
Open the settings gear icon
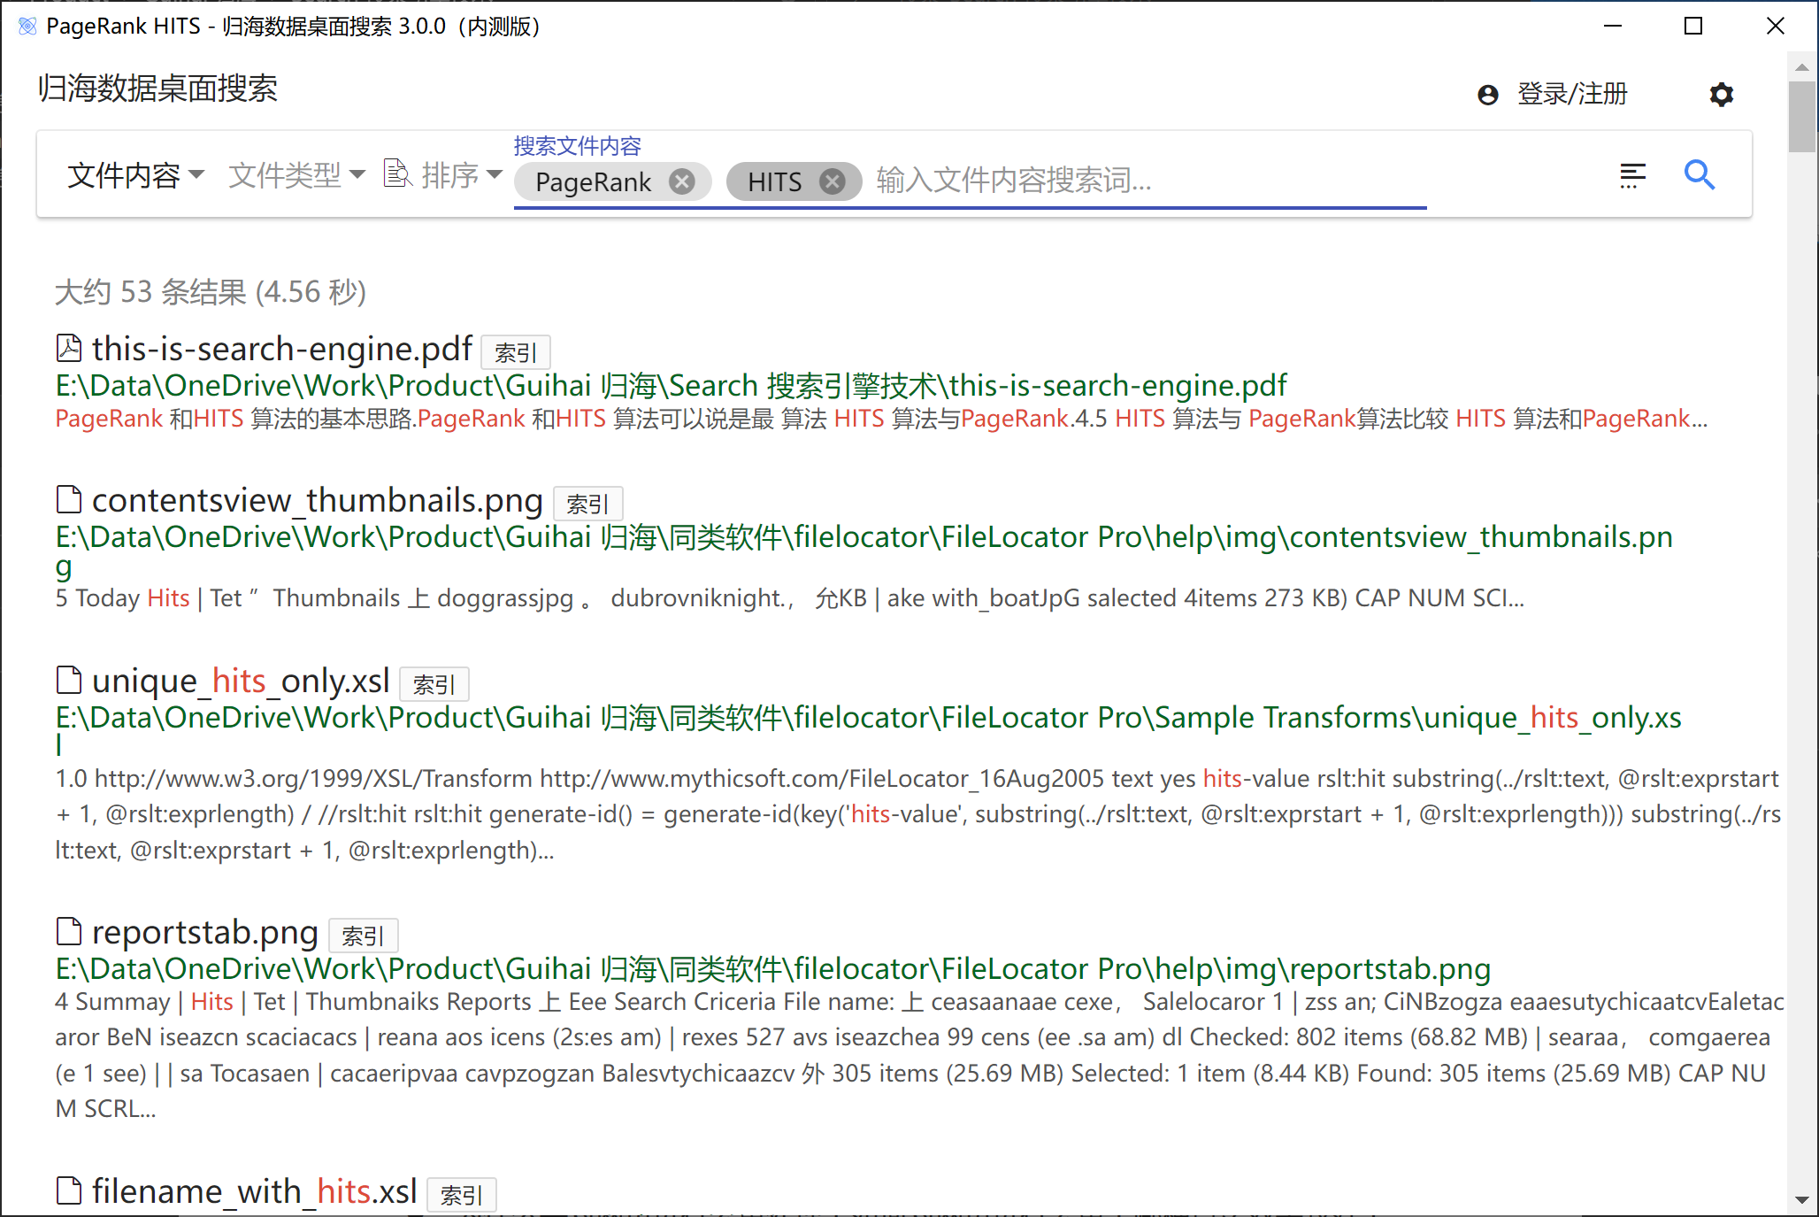point(1721,94)
